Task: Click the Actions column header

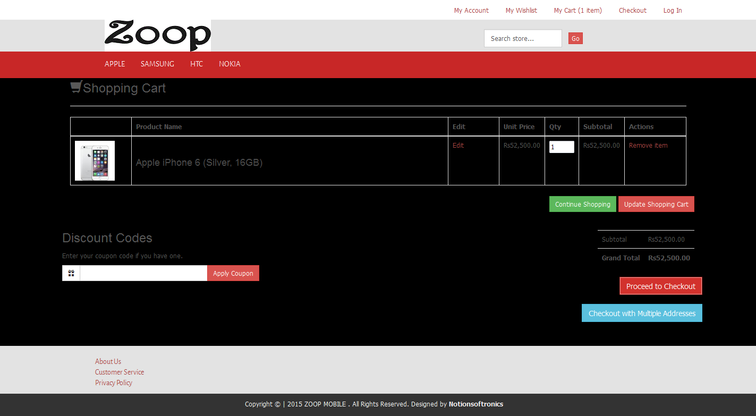Action: pos(641,126)
